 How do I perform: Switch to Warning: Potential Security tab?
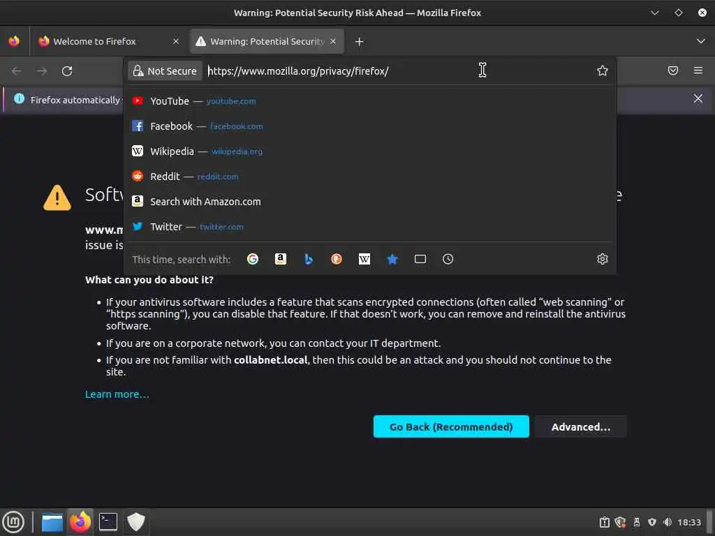(267, 41)
